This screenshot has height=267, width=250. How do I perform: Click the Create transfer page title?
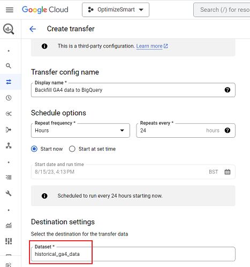[71, 29]
